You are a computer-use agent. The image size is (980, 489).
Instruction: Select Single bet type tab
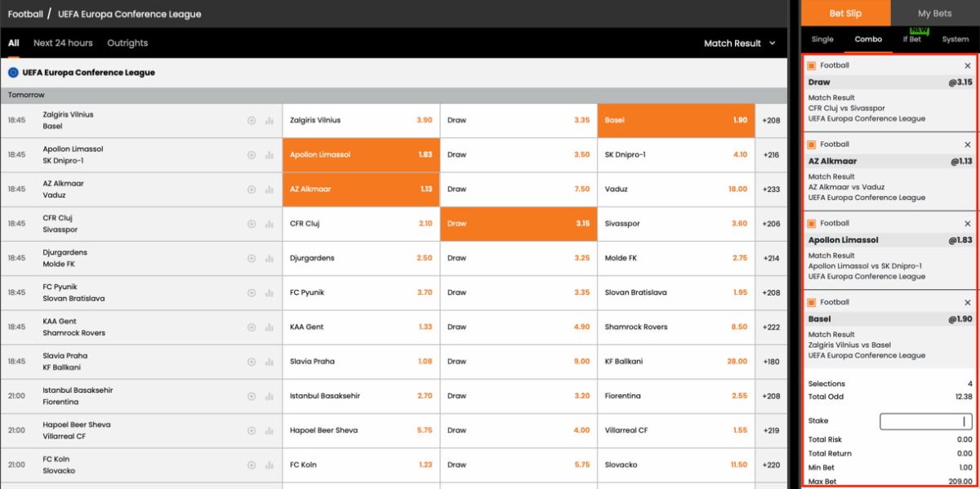click(822, 39)
